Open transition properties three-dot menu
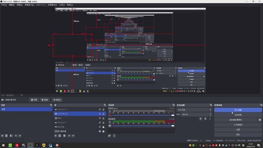 pos(210,119)
